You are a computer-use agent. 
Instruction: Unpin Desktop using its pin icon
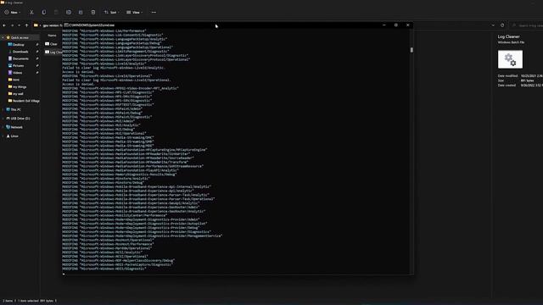click(x=37, y=45)
